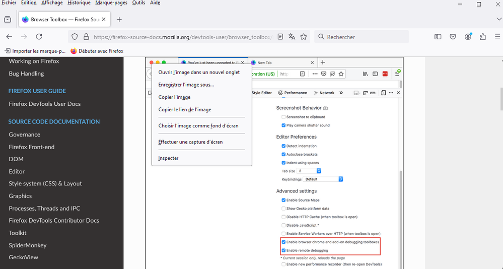Open Firefox DevTools User Docs link
Viewport: 503px width, 269px height.
point(45,104)
